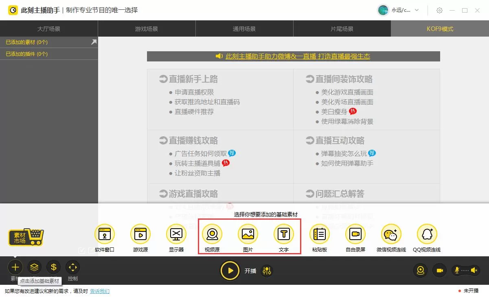Screen dimensions: 489x297
Task: Open 使用绿幕消除背景 guide
Action: 347,122
